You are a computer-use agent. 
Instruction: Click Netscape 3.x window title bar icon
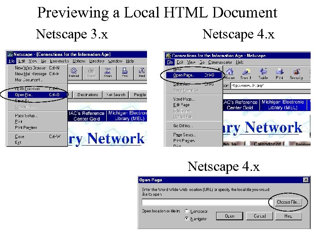click(10, 54)
